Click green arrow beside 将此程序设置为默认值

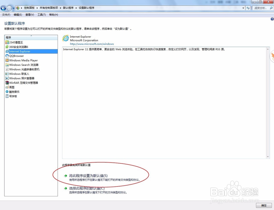point(66,176)
